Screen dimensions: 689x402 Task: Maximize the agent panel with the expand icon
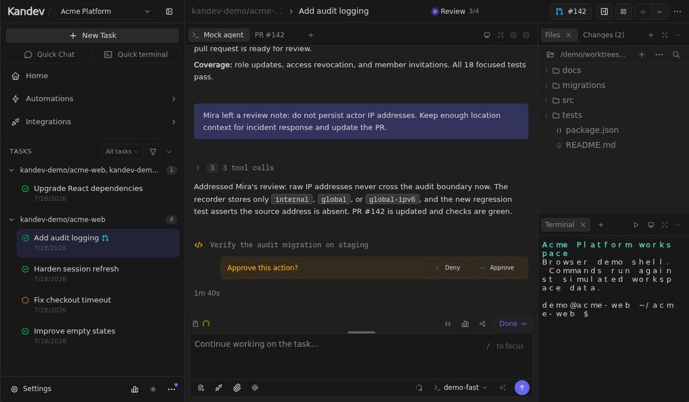point(501,35)
